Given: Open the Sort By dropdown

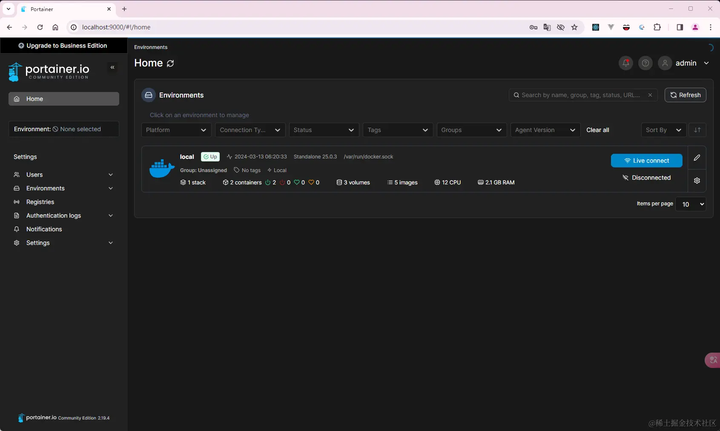Looking at the screenshot, I should pos(664,130).
